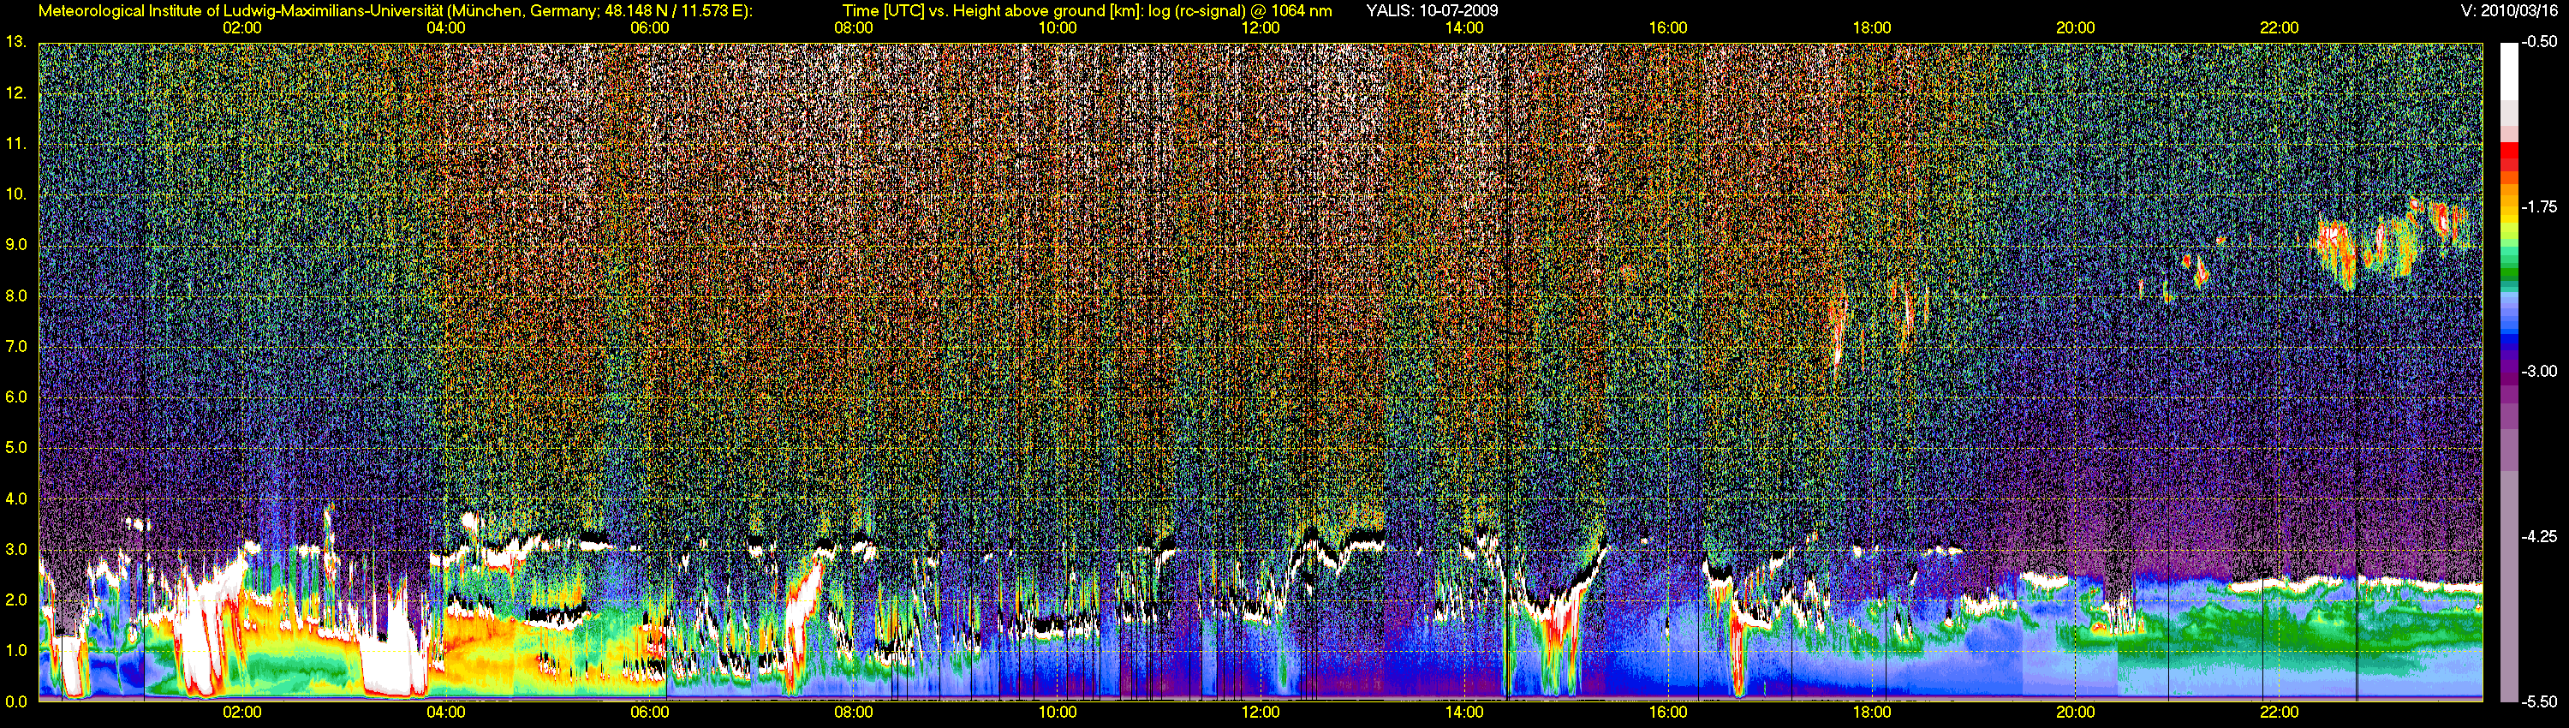2569x728 pixels.
Task: Click the 04:00 tick label on the top axis
Action: [446, 28]
